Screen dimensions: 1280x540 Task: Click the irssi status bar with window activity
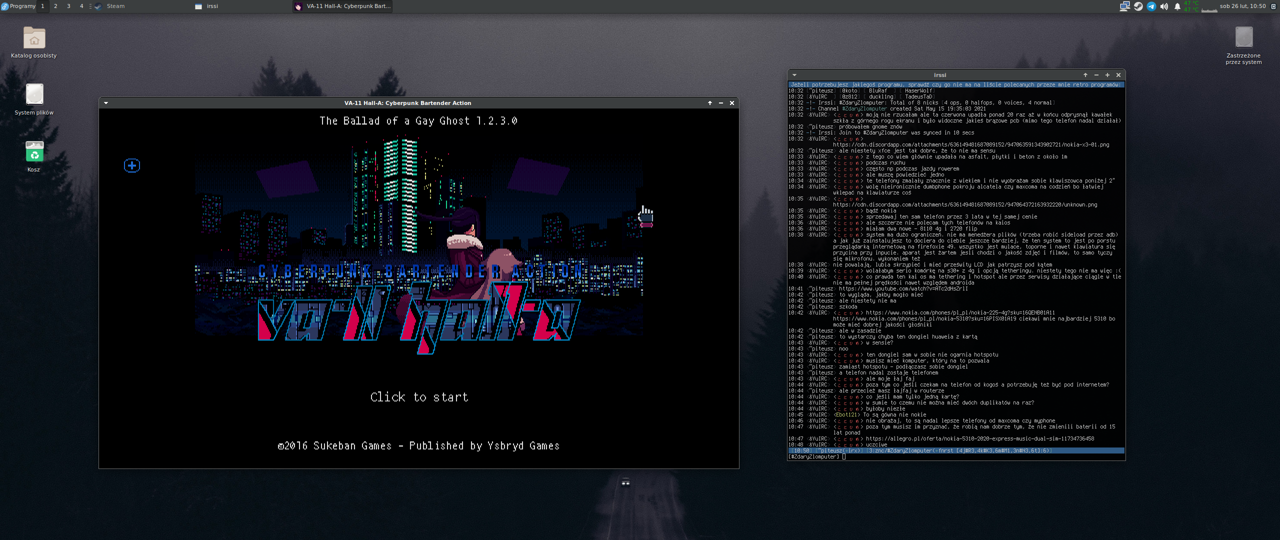956,451
